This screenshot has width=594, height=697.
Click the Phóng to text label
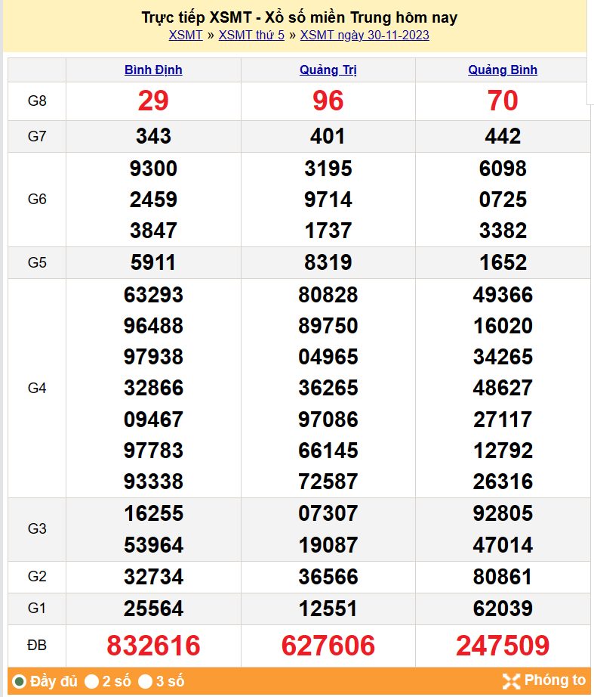tap(555, 680)
